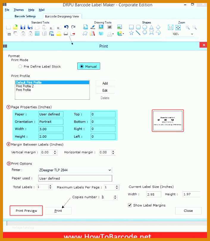The image size is (210, 241).
Task: Select the Line shape tool
Action: tap(138, 33)
